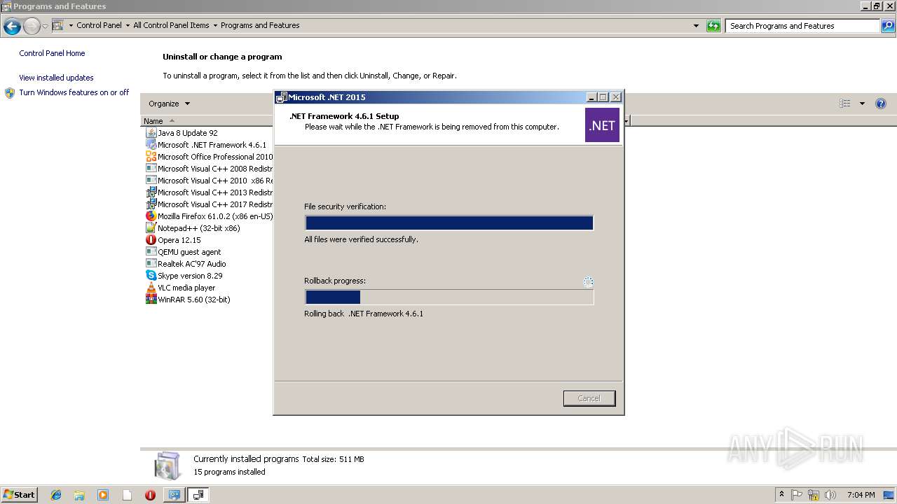Image resolution: width=897 pixels, height=504 pixels.
Task: Select the Programs and Features breadcrumb
Action: tap(260, 25)
